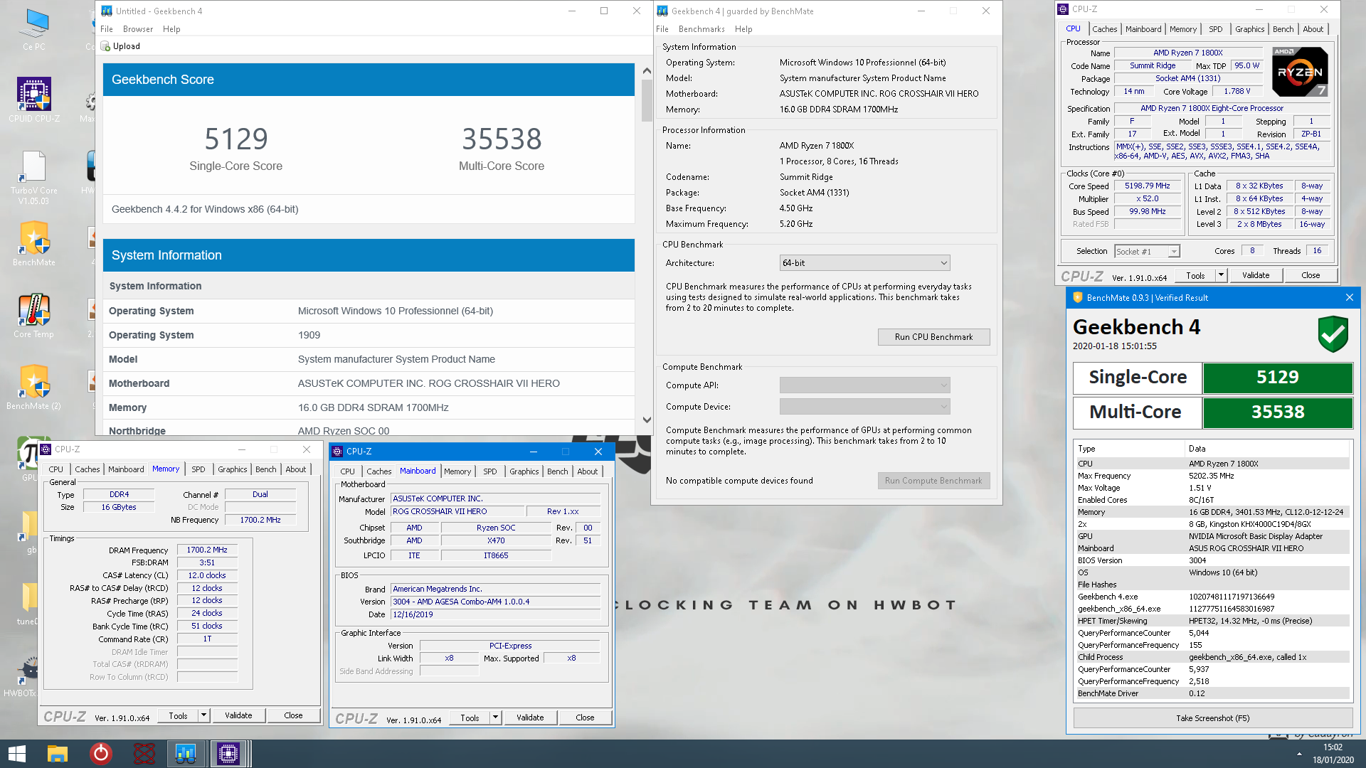Open the BenchMate (2) desktop shortcut
Viewport: 1366px width, 768px height.
pos(33,388)
